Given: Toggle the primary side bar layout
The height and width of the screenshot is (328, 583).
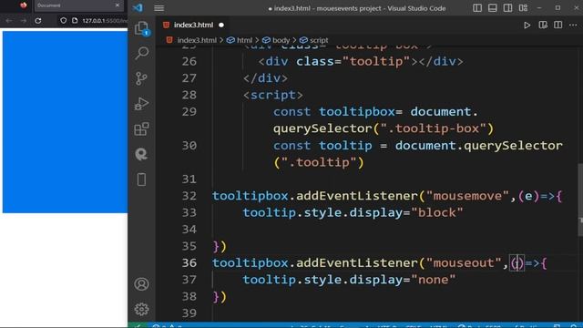Looking at the screenshot, I should click(x=477, y=8).
